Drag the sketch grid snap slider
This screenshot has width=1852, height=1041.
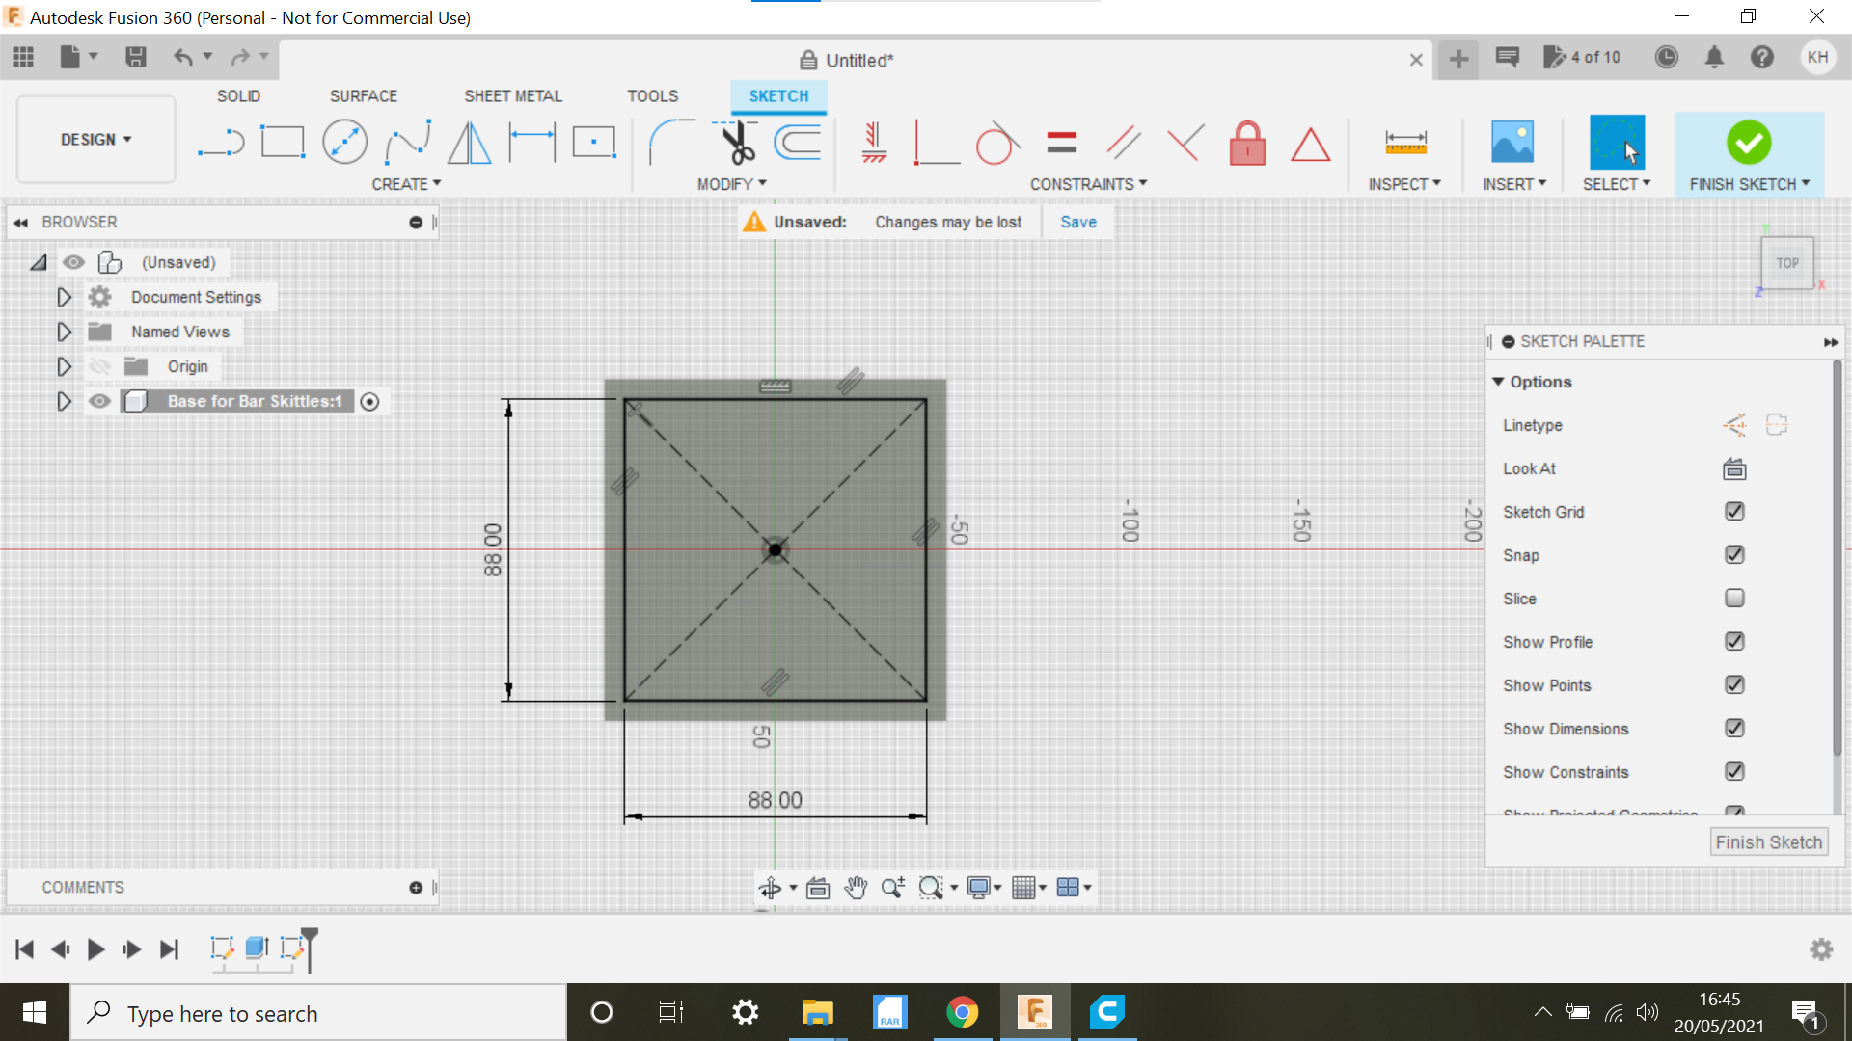1732,554
